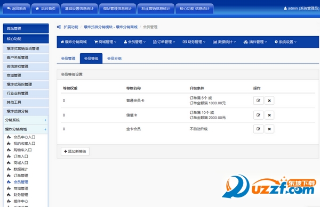This screenshot has height=207, width=320.
Task: Expand the 分销系统 section plus sign
Action: point(45,120)
